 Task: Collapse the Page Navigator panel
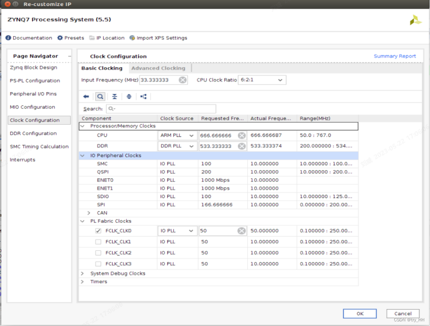[x=69, y=56]
